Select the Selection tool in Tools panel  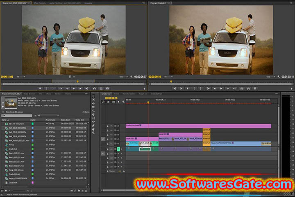(93, 96)
